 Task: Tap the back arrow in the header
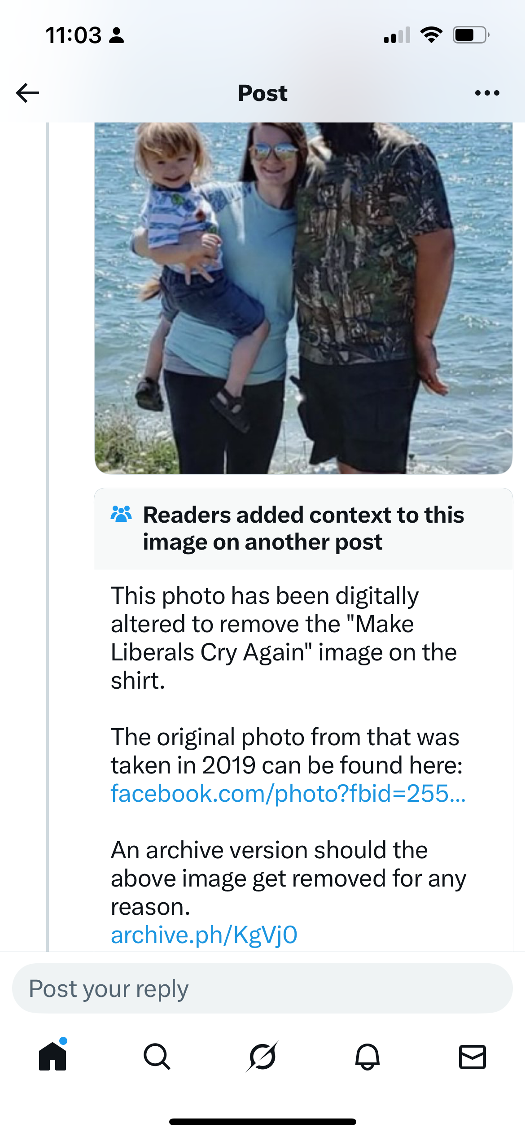tap(28, 93)
